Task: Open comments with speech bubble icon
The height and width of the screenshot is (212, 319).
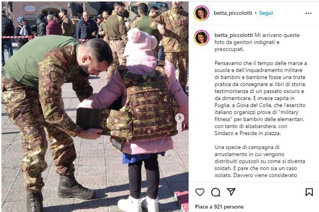Action: point(216,192)
